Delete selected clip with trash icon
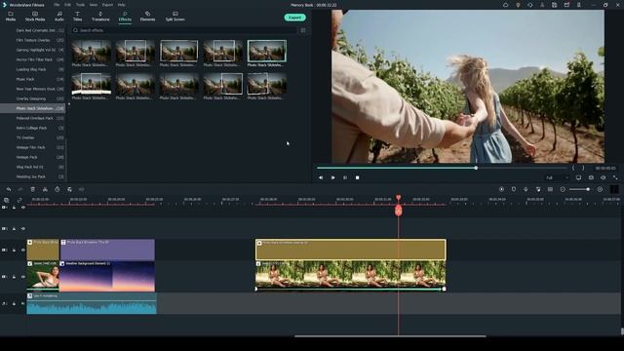This screenshot has width=624, height=351. 32,189
